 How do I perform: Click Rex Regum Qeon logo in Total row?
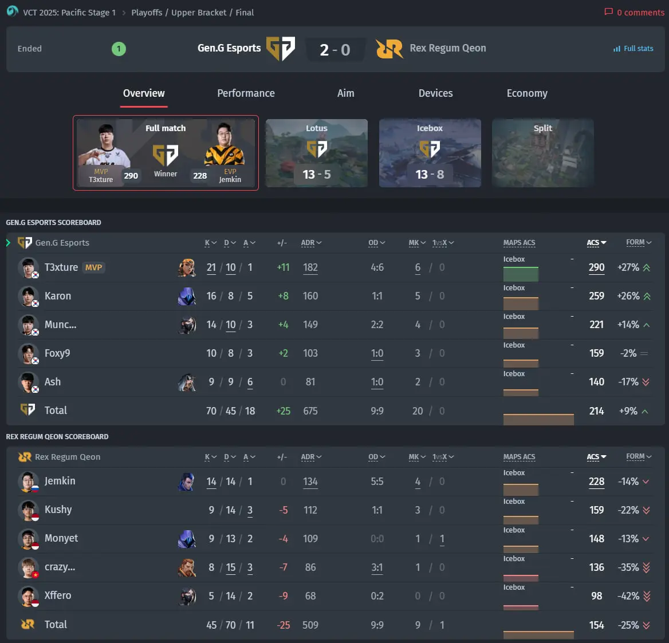(x=27, y=624)
